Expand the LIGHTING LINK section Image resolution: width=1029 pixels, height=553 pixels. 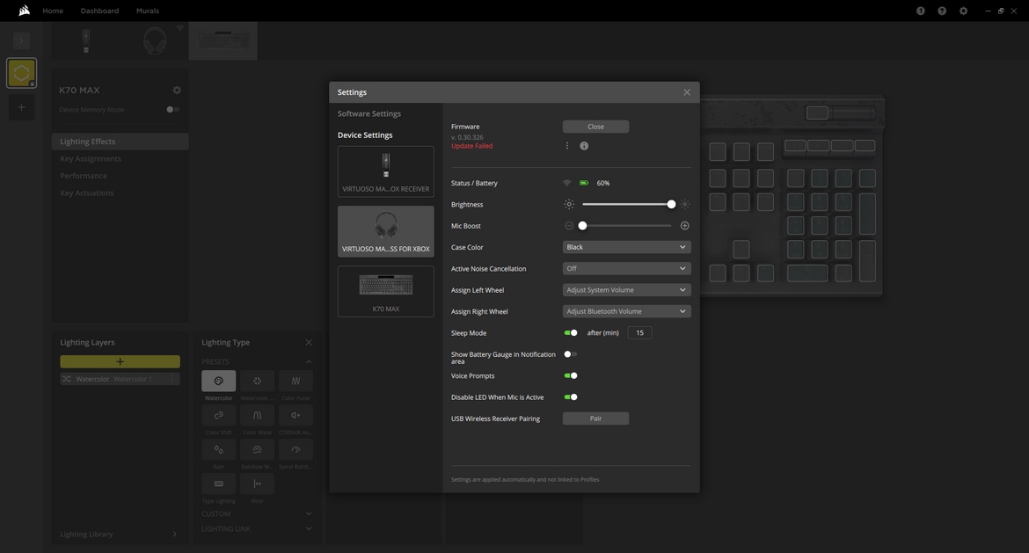309,528
